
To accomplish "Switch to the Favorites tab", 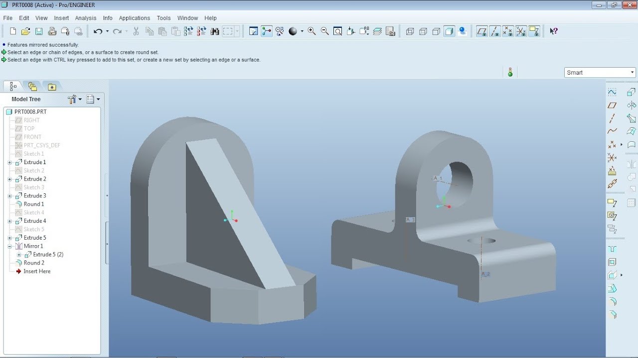I will [52, 87].
